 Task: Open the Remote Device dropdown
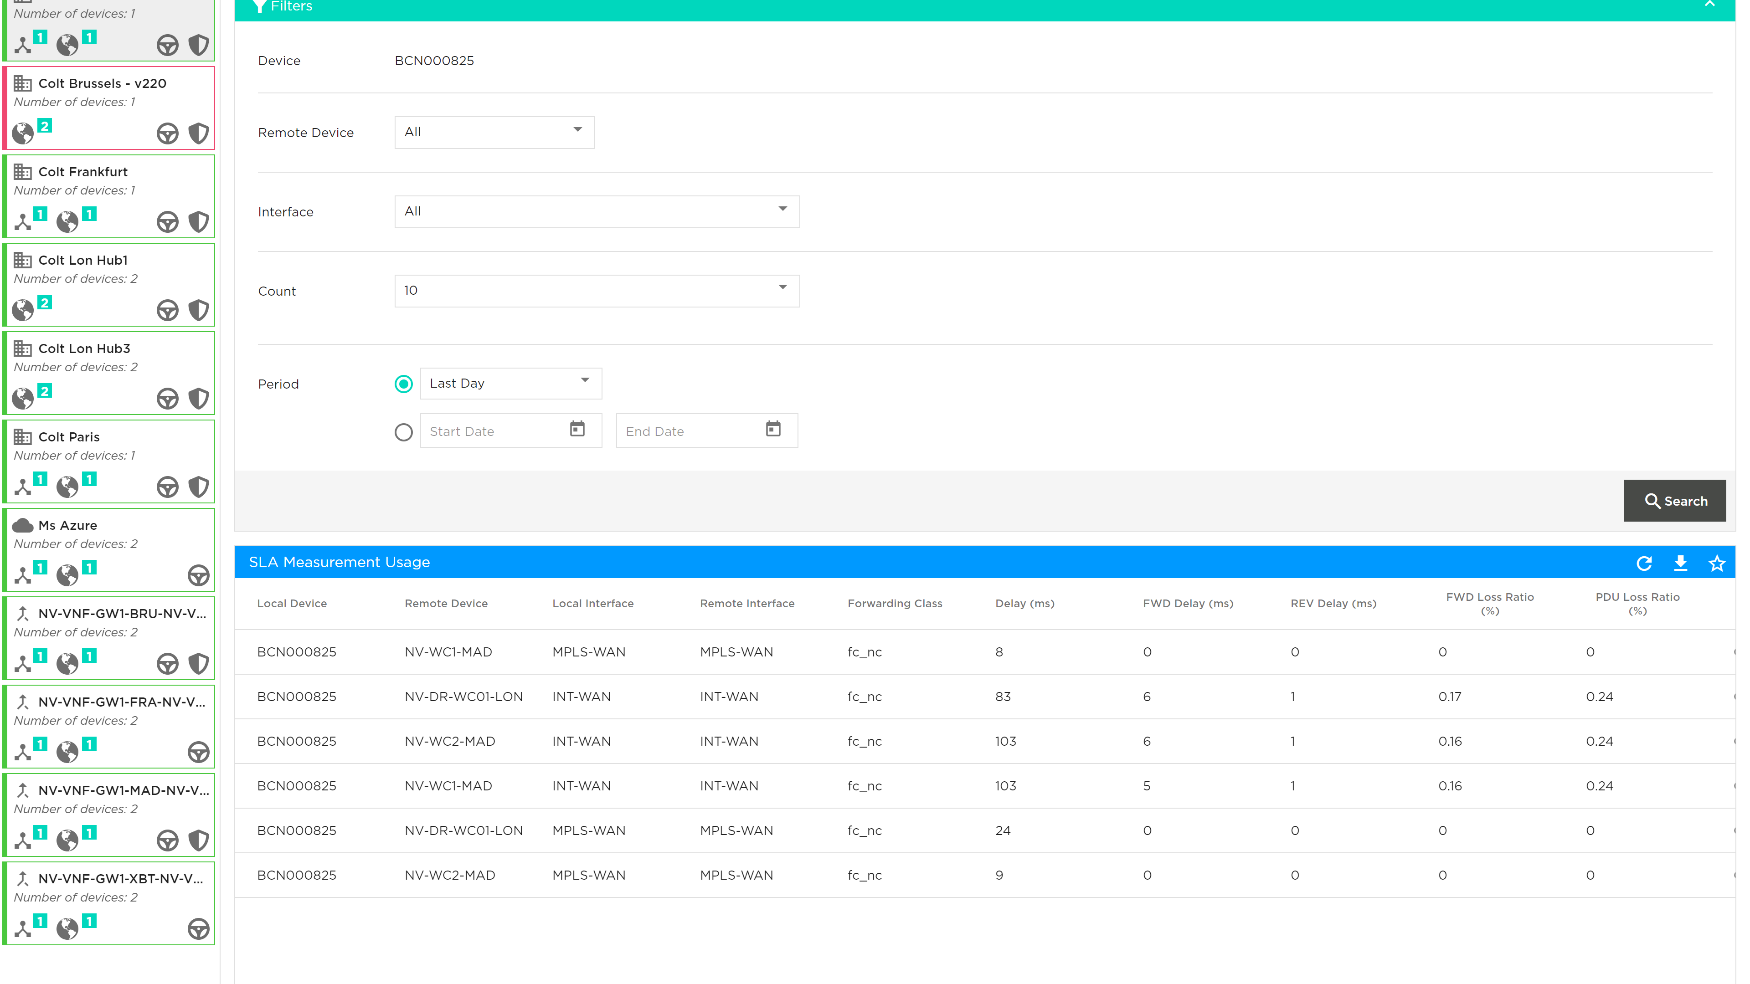(x=494, y=132)
